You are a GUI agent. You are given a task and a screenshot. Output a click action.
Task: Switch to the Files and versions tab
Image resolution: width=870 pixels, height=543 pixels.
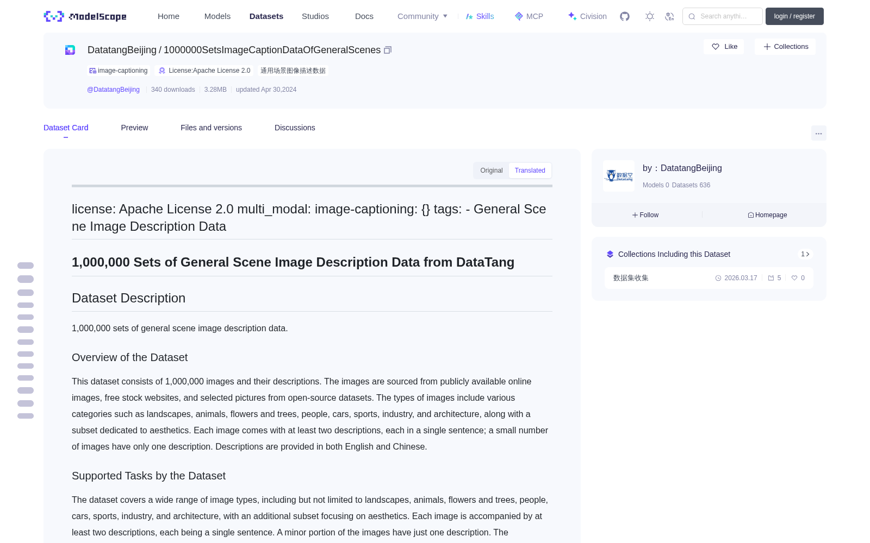[211, 128]
